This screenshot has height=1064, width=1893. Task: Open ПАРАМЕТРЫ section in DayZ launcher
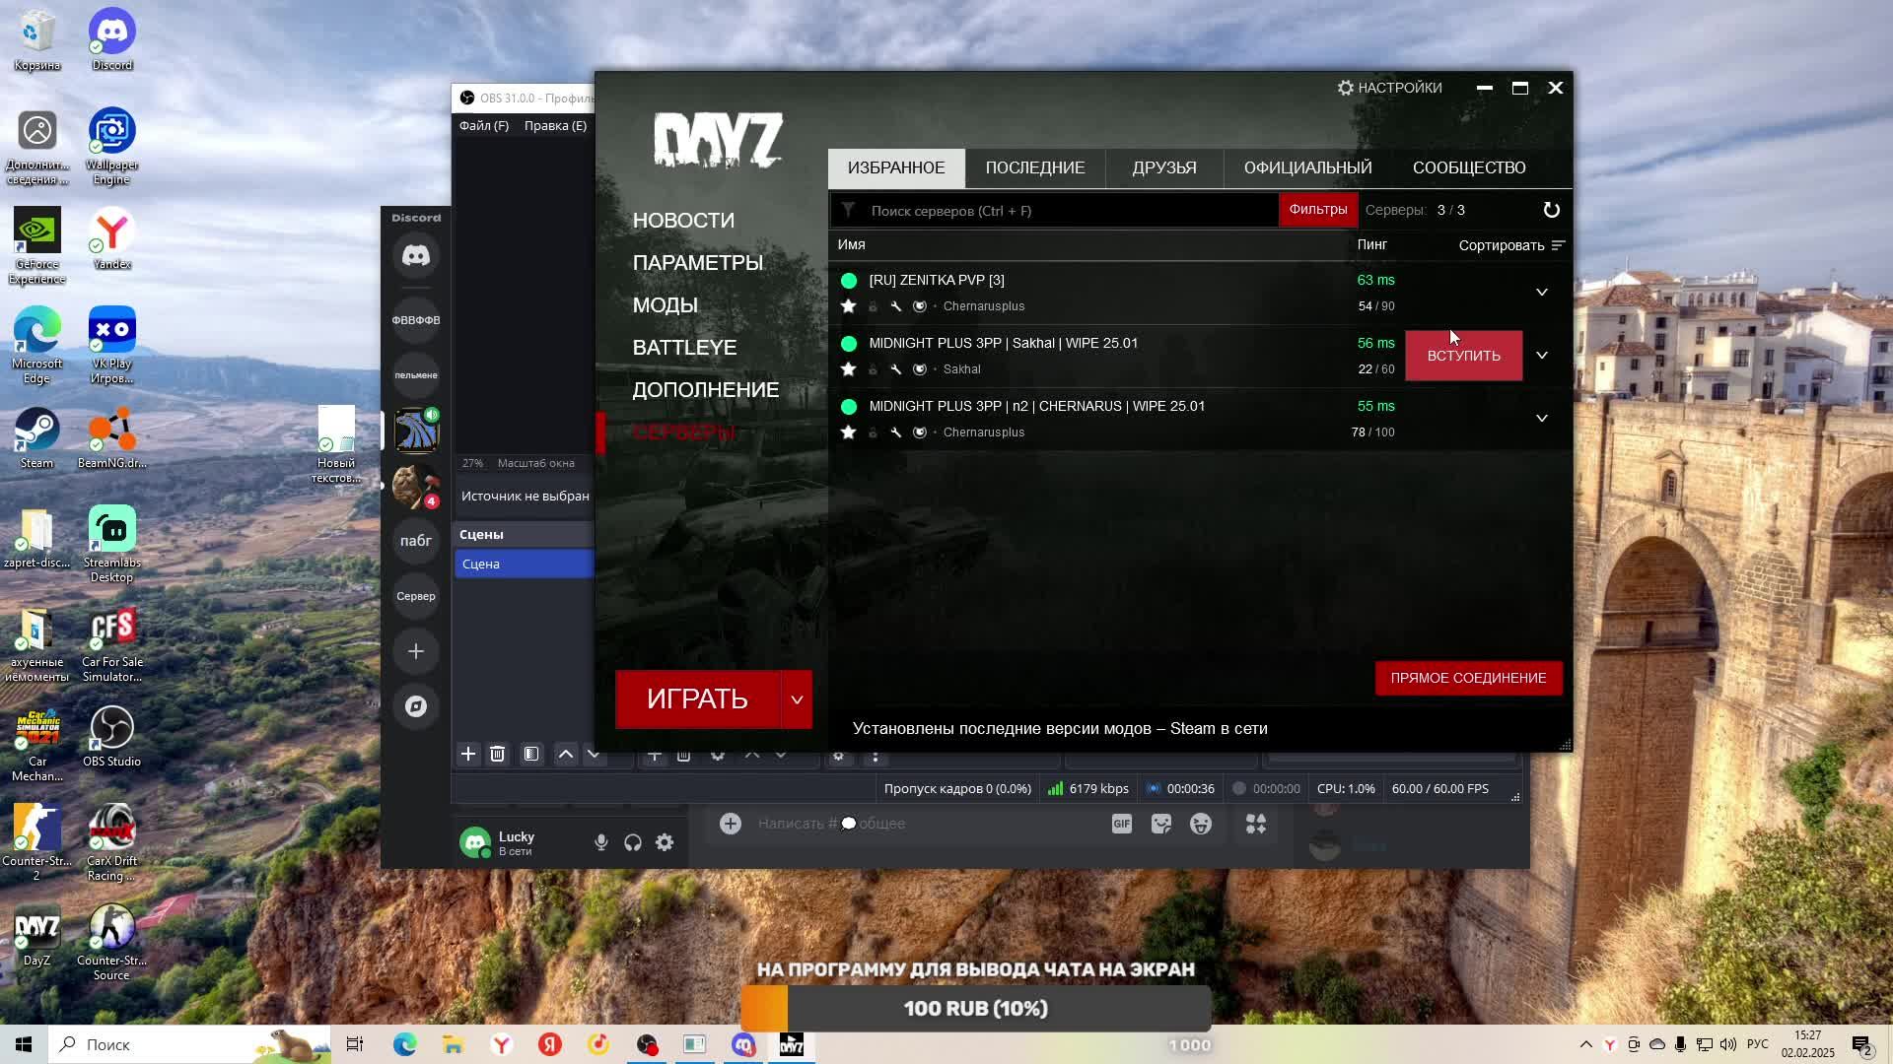coord(698,263)
